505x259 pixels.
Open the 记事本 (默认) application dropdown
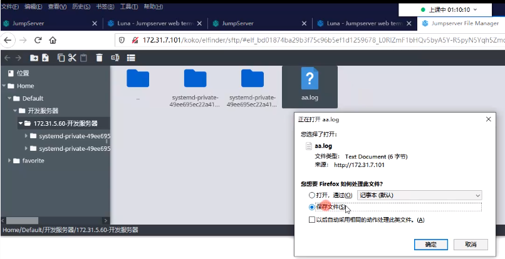click(420, 195)
